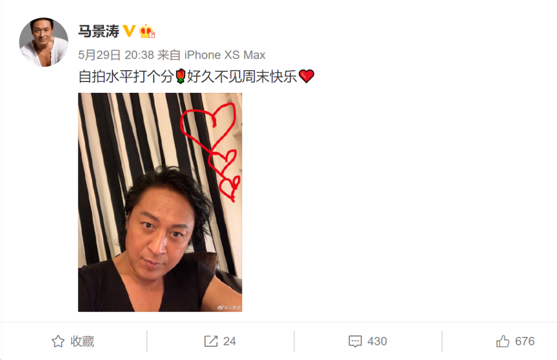Click the orange V verified badge
The width and height of the screenshot is (557, 360).
coord(129,31)
